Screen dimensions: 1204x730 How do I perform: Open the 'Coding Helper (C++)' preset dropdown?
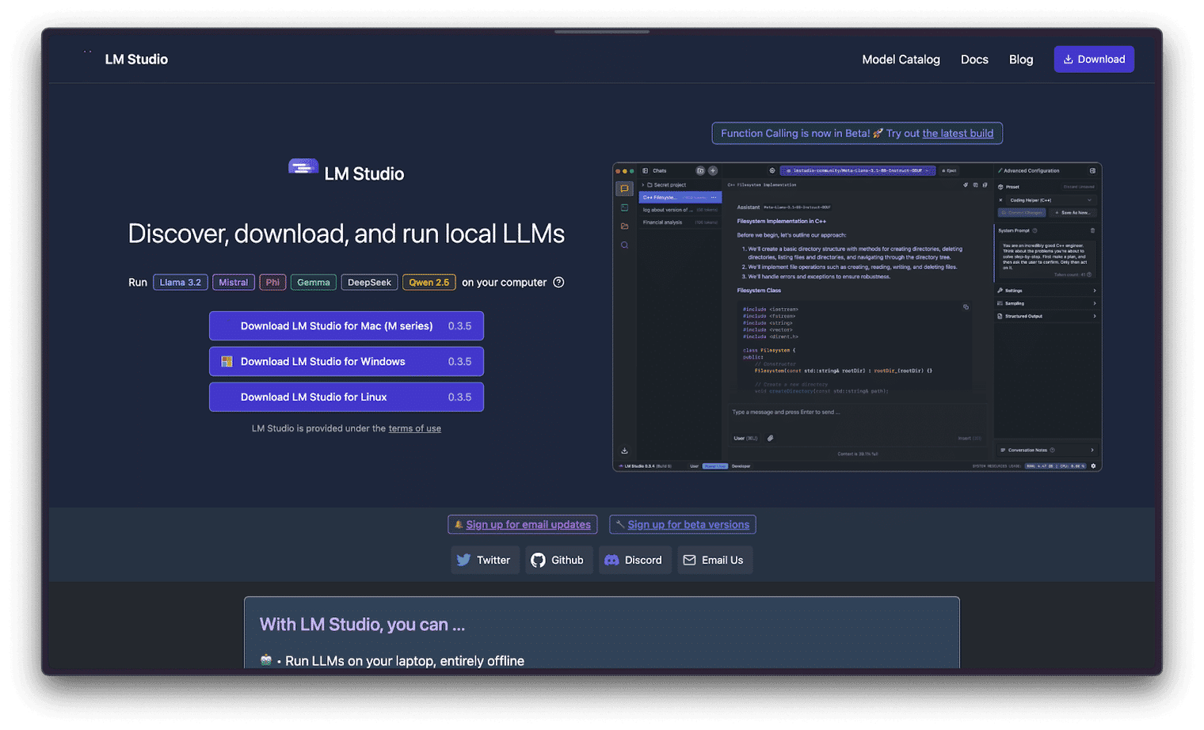pos(1050,200)
